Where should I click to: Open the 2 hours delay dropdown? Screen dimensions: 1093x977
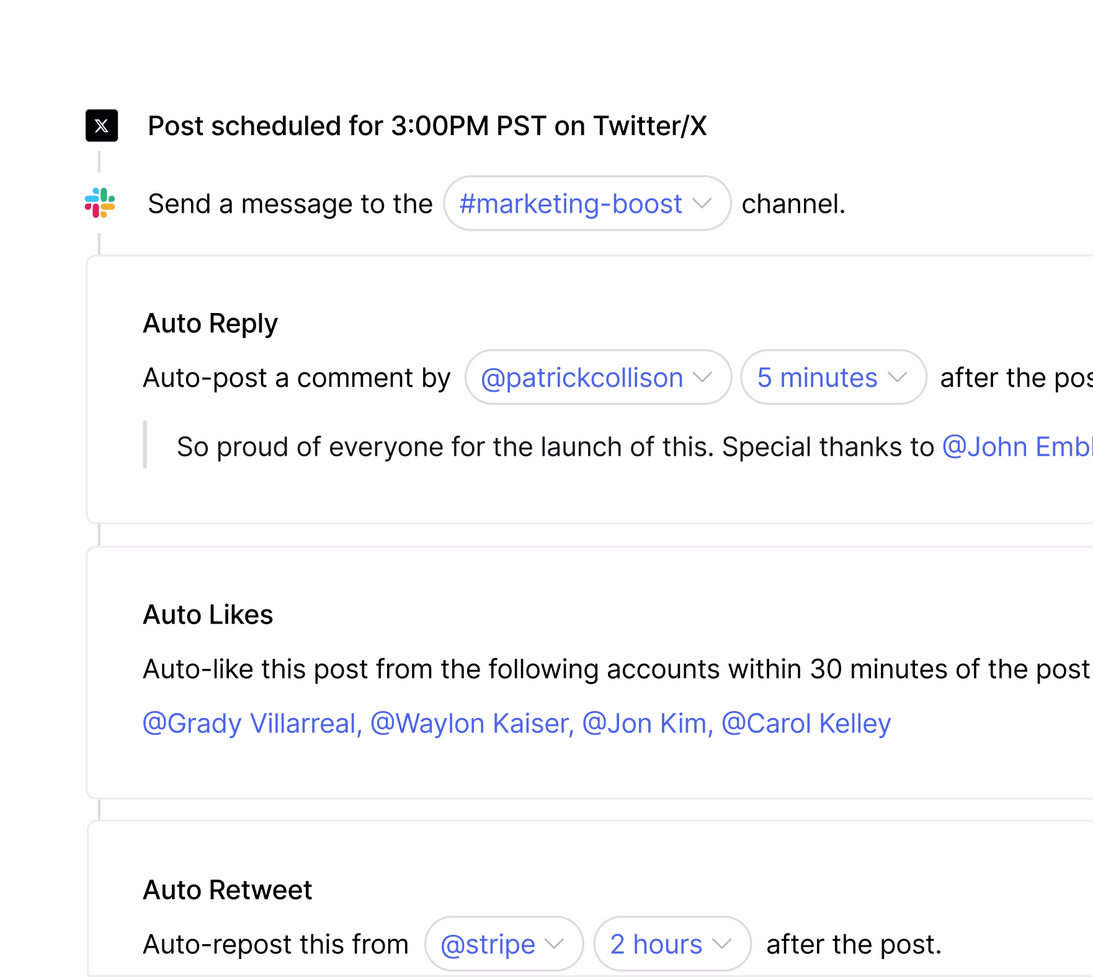click(672, 944)
